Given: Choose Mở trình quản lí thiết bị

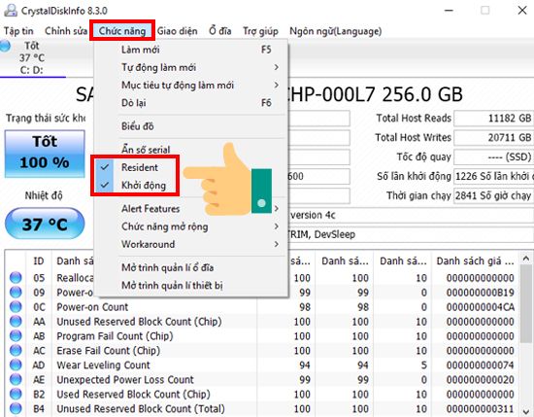Looking at the screenshot, I should [x=190, y=285].
